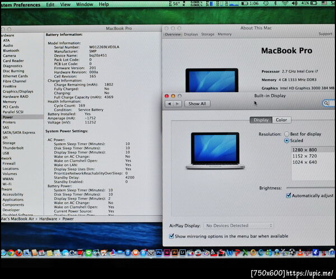Open the Calendar icon in the Dock
Image resolution: width=336 pixels, height=279 pixels.
point(42,253)
